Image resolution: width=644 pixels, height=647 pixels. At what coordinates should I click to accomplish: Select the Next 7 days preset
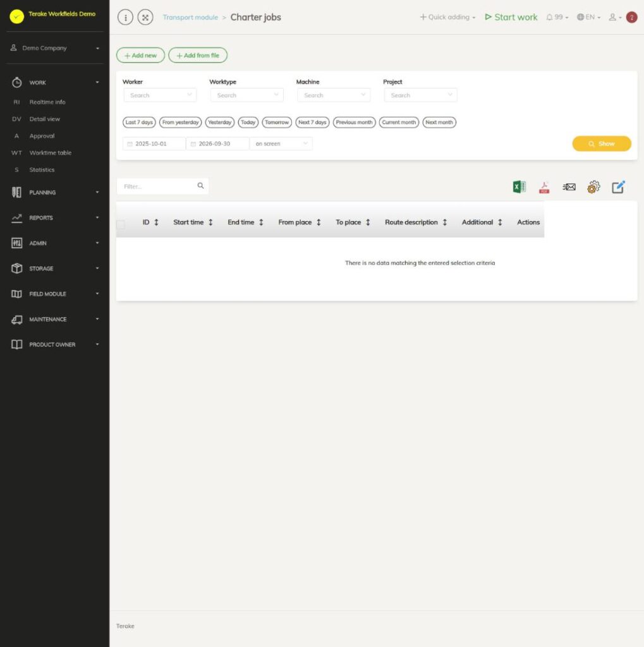coord(312,122)
